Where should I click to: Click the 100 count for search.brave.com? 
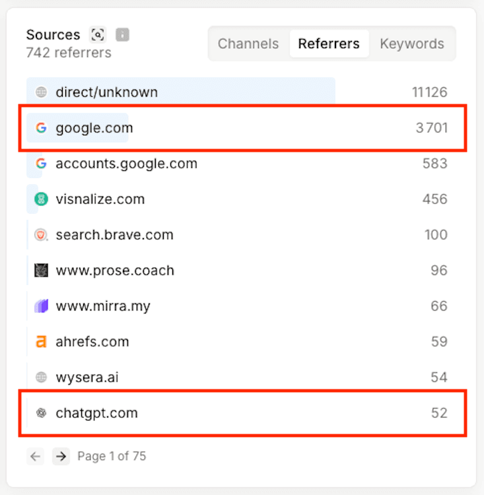pyautogui.click(x=436, y=235)
